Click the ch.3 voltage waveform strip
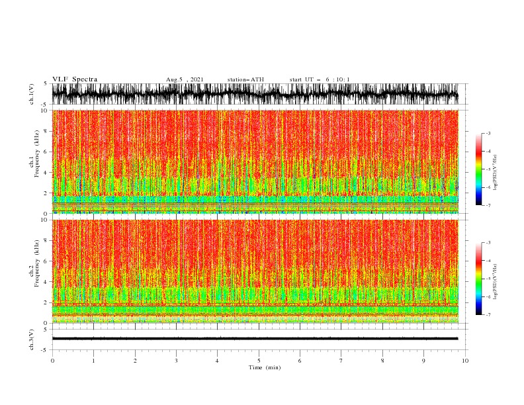Screen dimensions: 524x405 255,339
